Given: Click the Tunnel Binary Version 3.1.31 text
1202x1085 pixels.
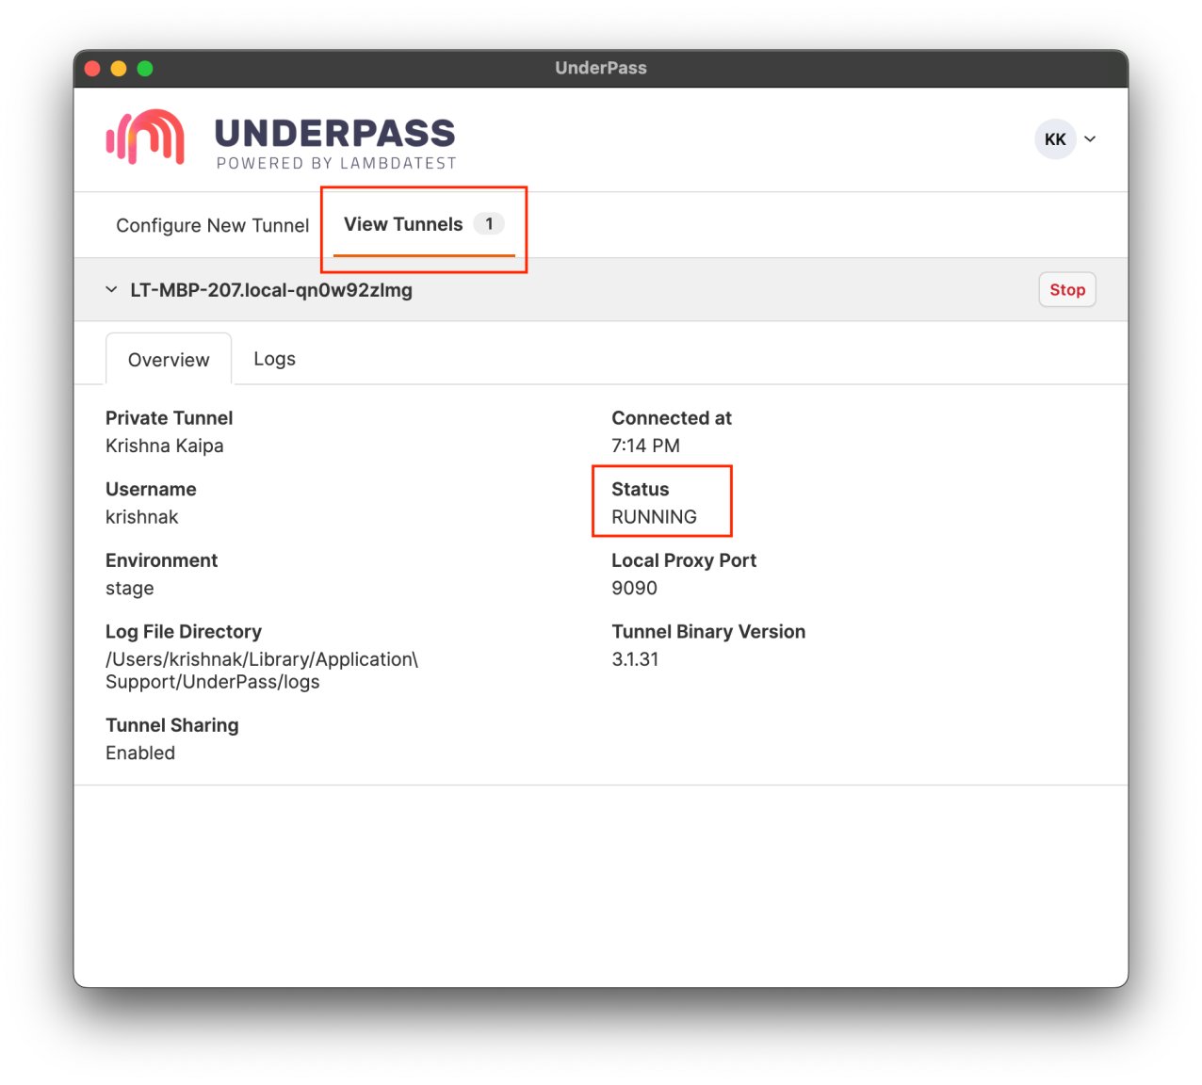Looking at the screenshot, I should 635,659.
